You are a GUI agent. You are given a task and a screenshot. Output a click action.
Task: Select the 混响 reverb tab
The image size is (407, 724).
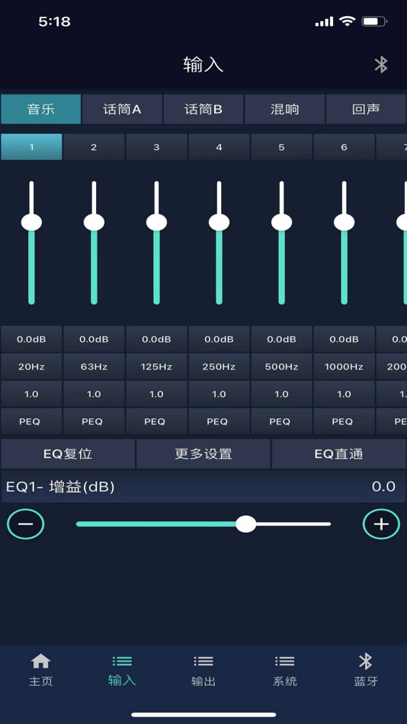coord(284,110)
